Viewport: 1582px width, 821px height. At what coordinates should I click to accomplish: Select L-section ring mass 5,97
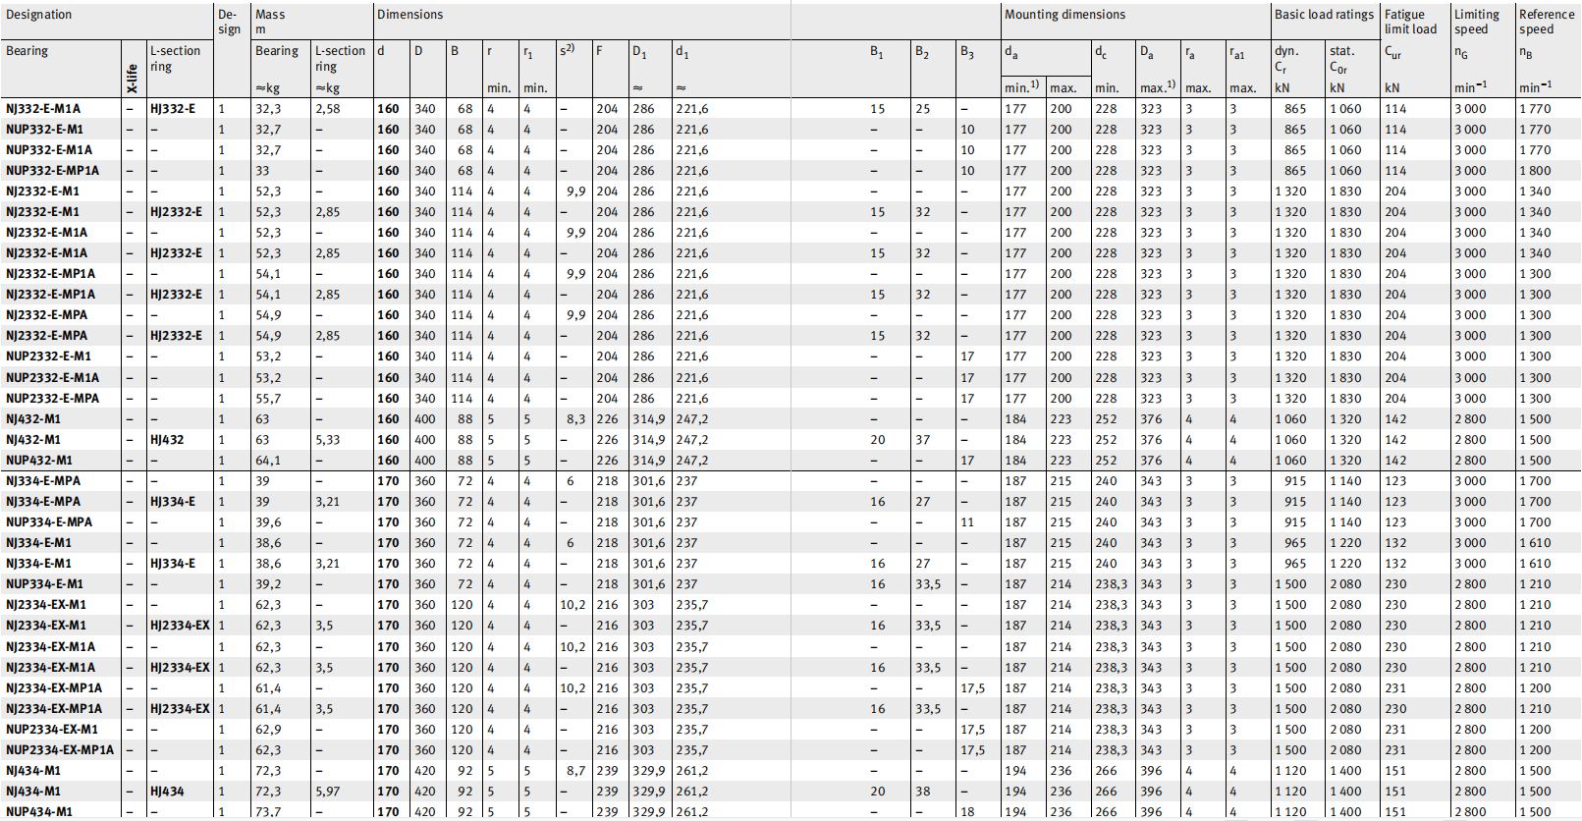pyautogui.click(x=328, y=792)
